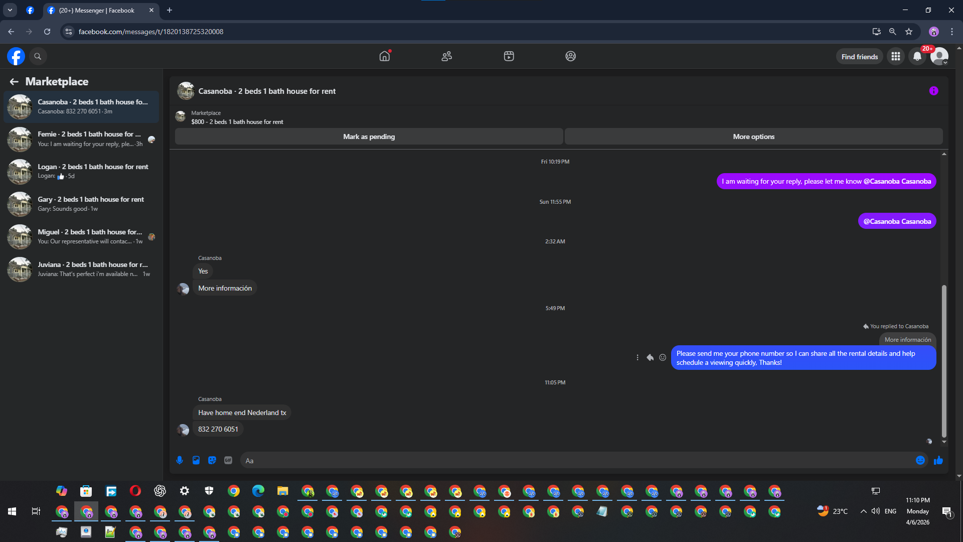
Task: Click the address bar URL
Action: coord(151,32)
